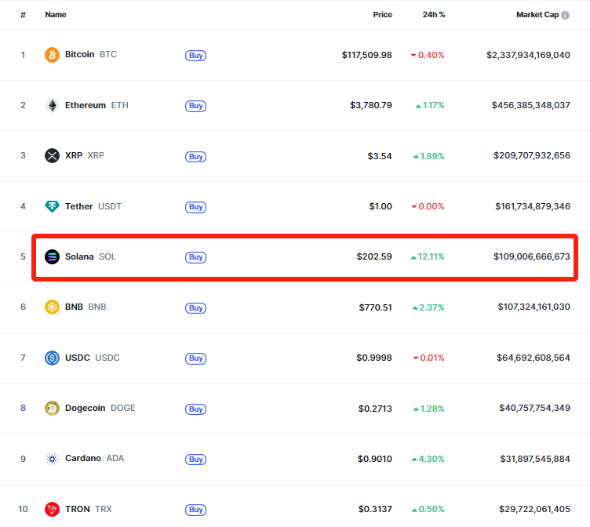Buy Bitcoin with its Buy button
The width and height of the screenshot is (590, 527).
pos(195,56)
